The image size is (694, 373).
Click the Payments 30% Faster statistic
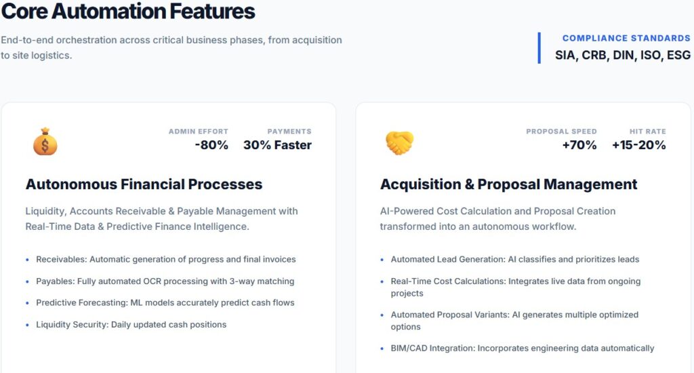click(x=277, y=139)
